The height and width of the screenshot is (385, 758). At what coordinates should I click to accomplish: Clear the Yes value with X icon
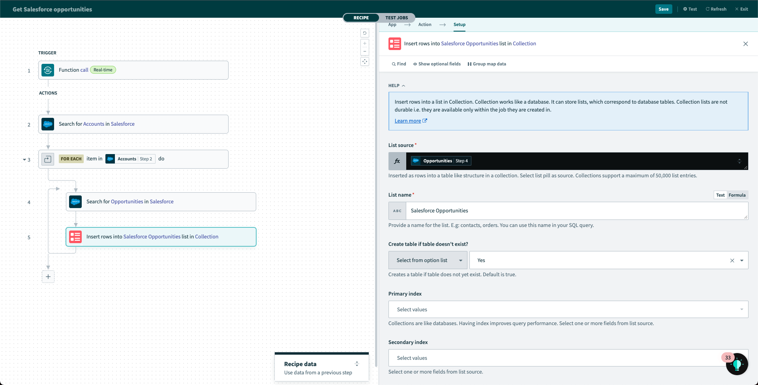click(732, 260)
